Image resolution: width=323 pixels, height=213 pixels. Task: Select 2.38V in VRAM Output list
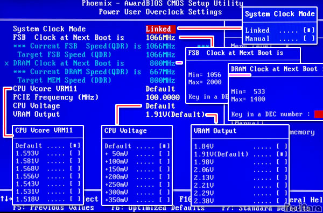pos(241,201)
